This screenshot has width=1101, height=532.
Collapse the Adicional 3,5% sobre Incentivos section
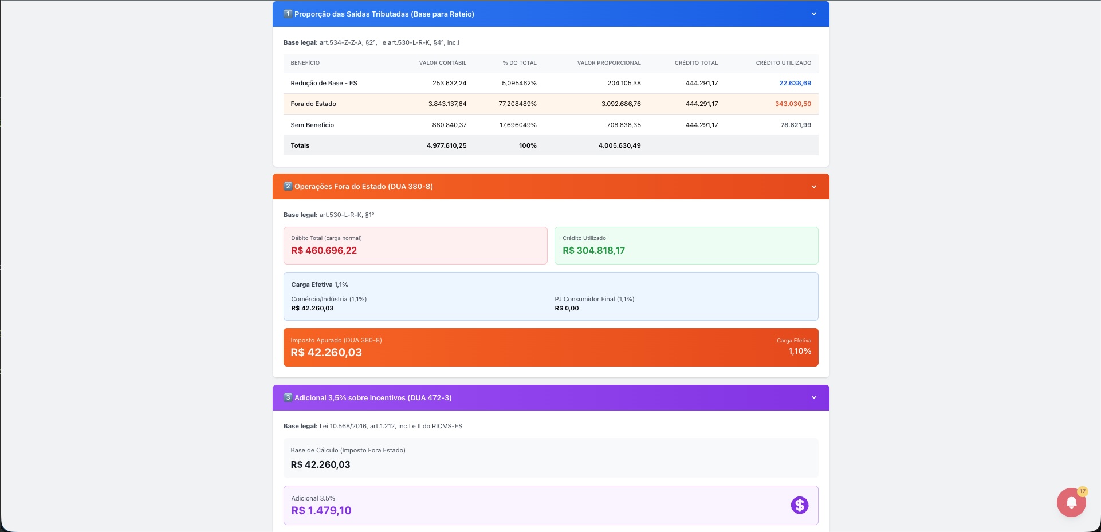click(x=813, y=397)
